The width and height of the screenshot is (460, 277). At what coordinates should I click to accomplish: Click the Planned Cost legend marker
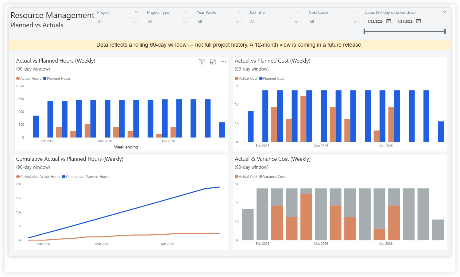[x=261, y=78]
